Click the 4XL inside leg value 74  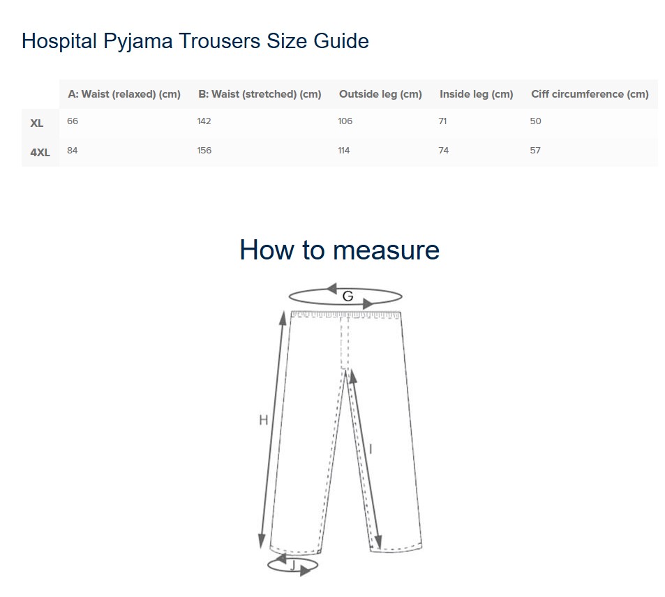[444, 151]
